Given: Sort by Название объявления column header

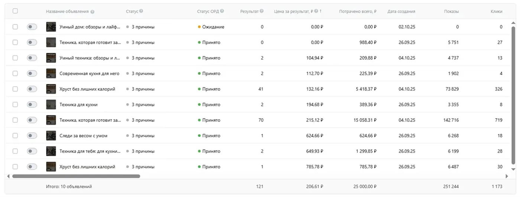Looking at the screenshot, I should tap(67, 12).
